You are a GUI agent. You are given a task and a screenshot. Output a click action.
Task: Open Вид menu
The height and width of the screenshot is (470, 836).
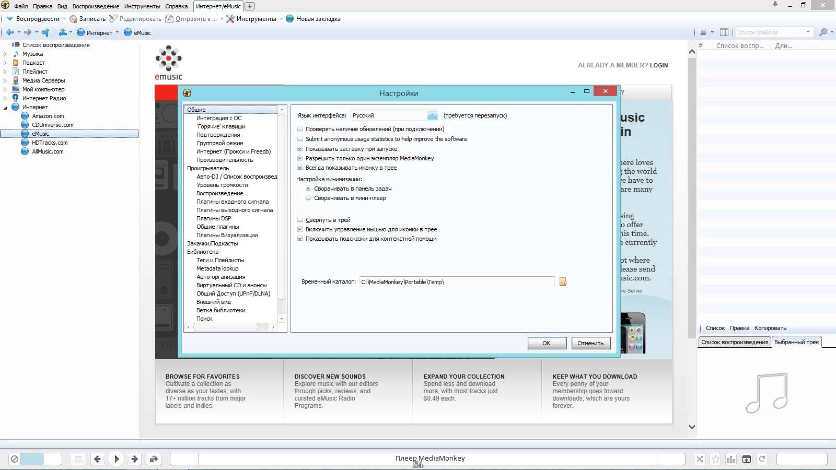[62, 6]
